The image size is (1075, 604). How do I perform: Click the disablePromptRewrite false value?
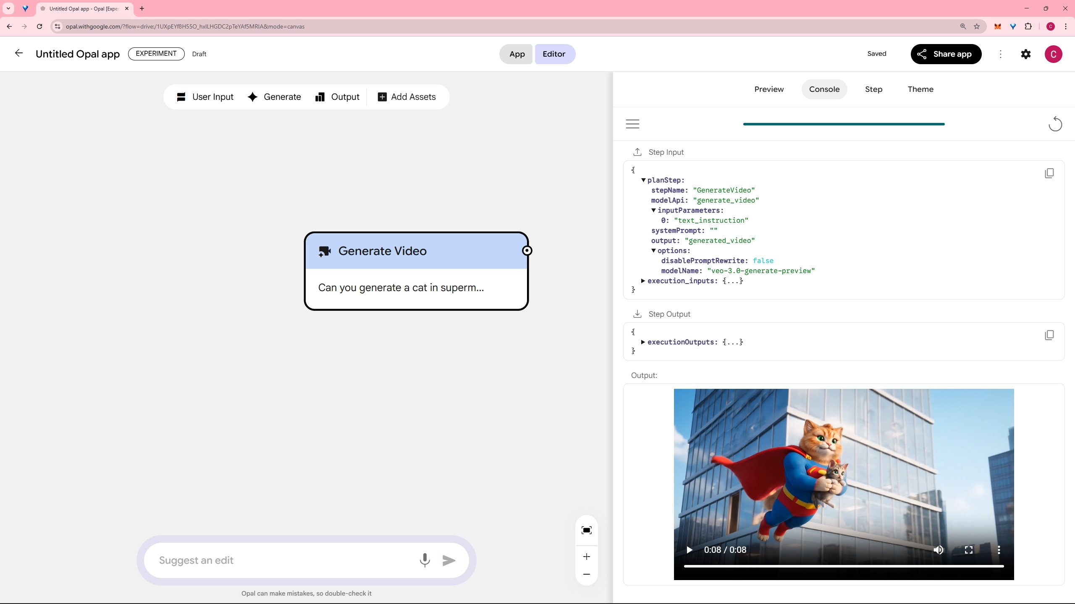[x=763, y=261]
